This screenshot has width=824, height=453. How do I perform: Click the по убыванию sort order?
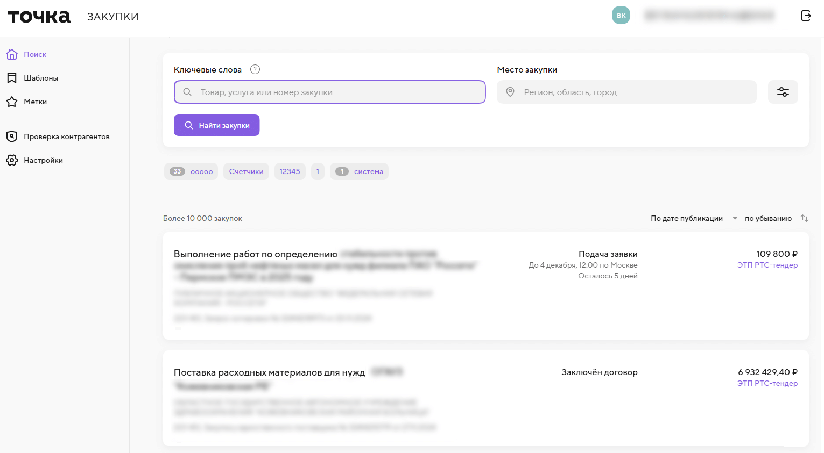[x=768, y=218]
